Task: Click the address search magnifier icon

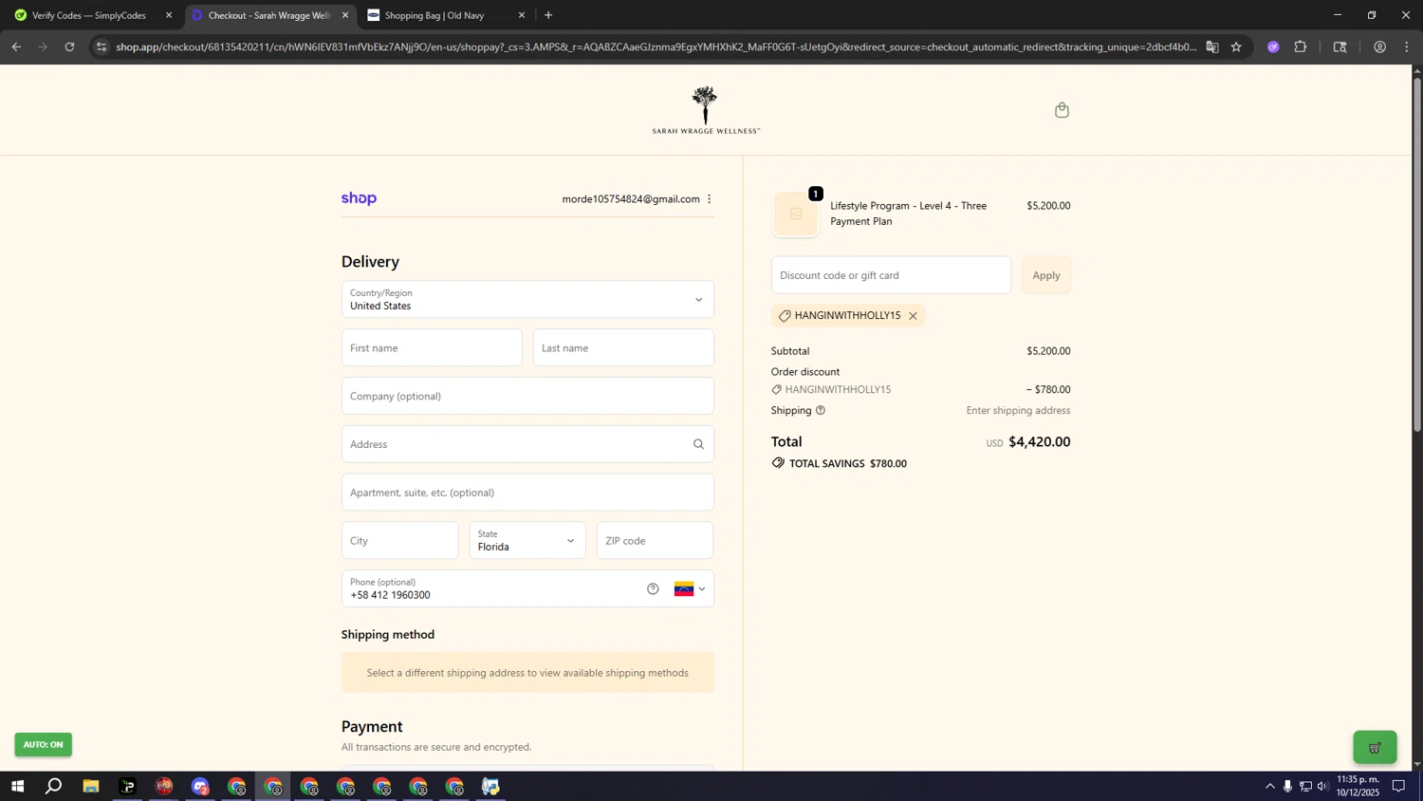Action: 698,444
